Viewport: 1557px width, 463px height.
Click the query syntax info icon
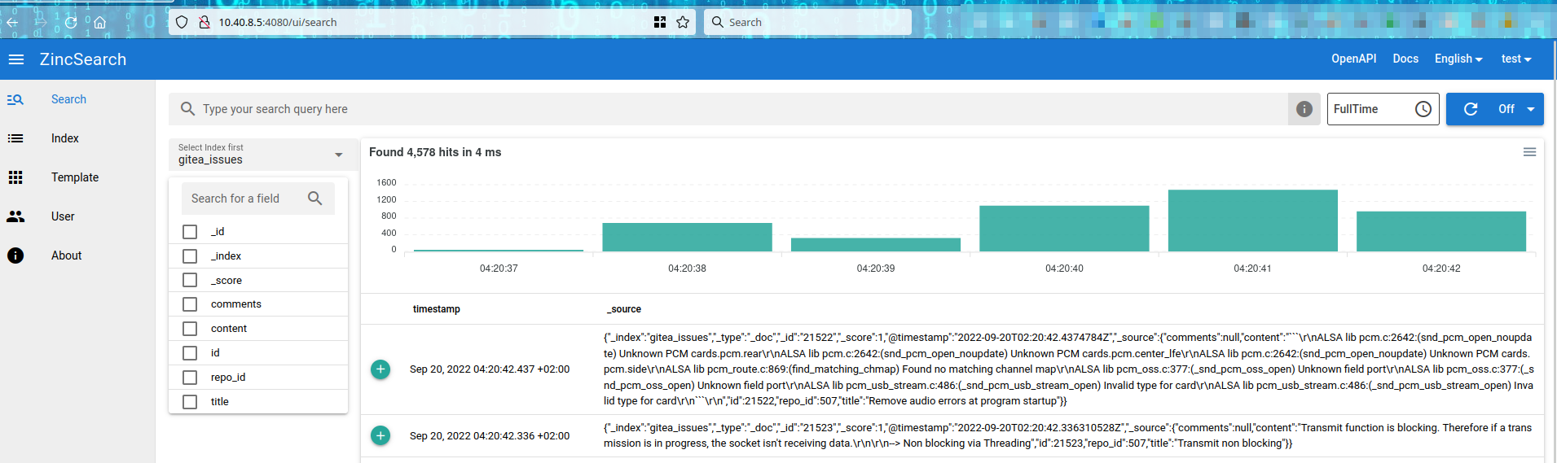point(1304,109)
